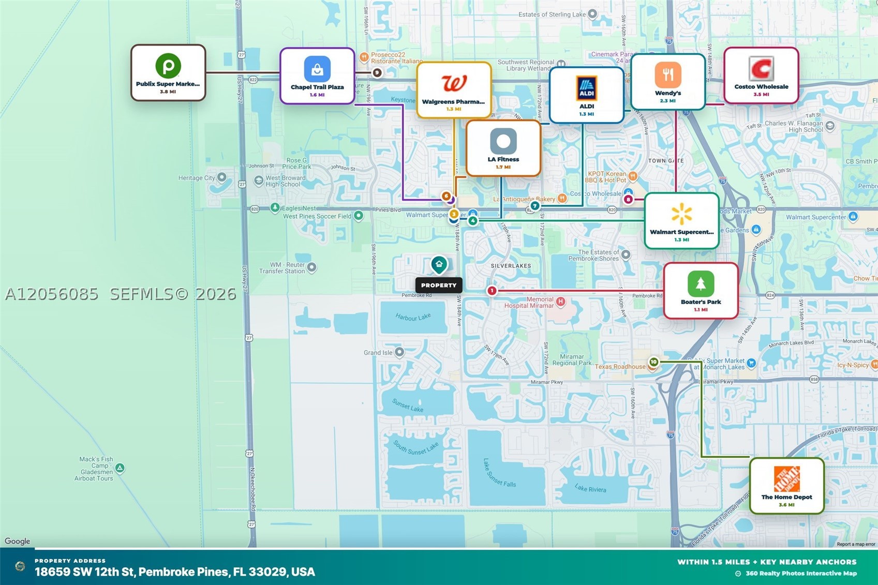The height and width of the screenshot is (585, 878).
Task: Click the property address 18659 SW 12th St
Action: 175,572
